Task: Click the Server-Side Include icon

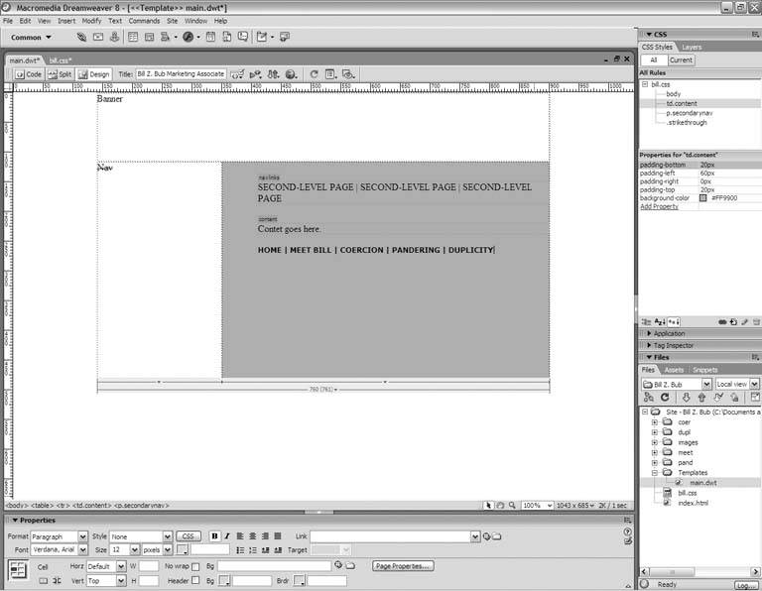Action: tap(226, 37)
